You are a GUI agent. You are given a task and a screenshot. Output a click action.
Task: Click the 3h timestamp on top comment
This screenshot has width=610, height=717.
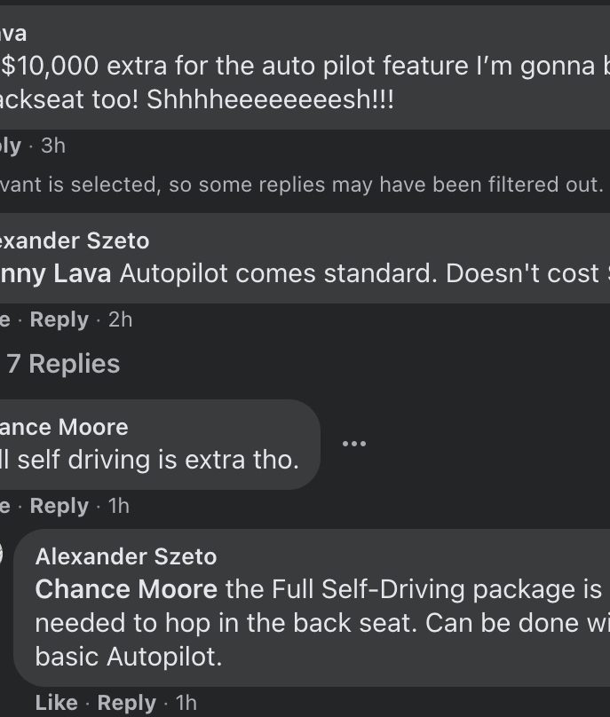pos(53,146)
